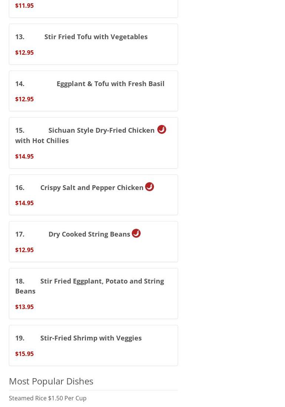Click Steamed Rice $1.50 Per Cup text
The width and height of the screenshot is (285, 407).
tap(48, 398)
